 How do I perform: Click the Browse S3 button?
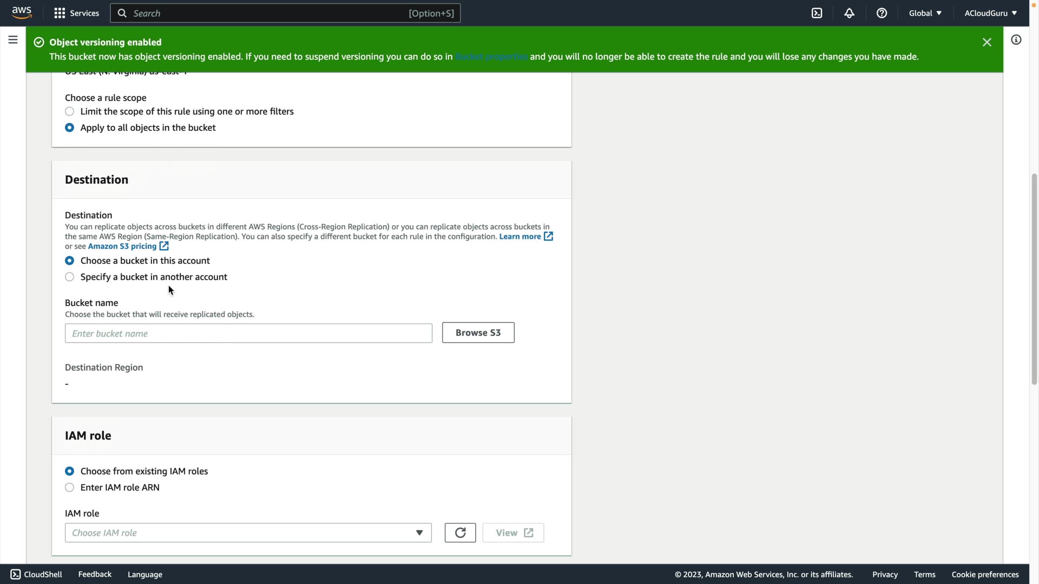coord(478,333)
